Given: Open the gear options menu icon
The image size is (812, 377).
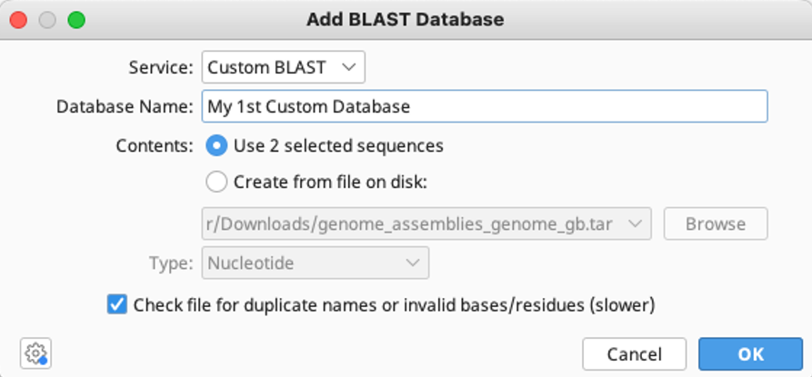Looking at the screenshot, I should pos(35,353).
